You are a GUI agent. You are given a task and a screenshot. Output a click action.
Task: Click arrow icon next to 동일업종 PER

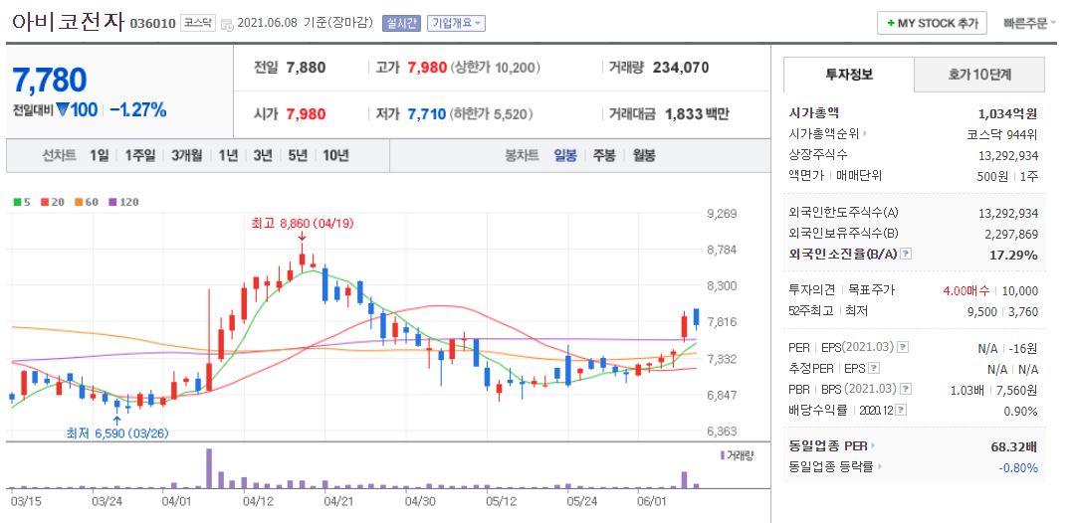(x=873, y=446)
